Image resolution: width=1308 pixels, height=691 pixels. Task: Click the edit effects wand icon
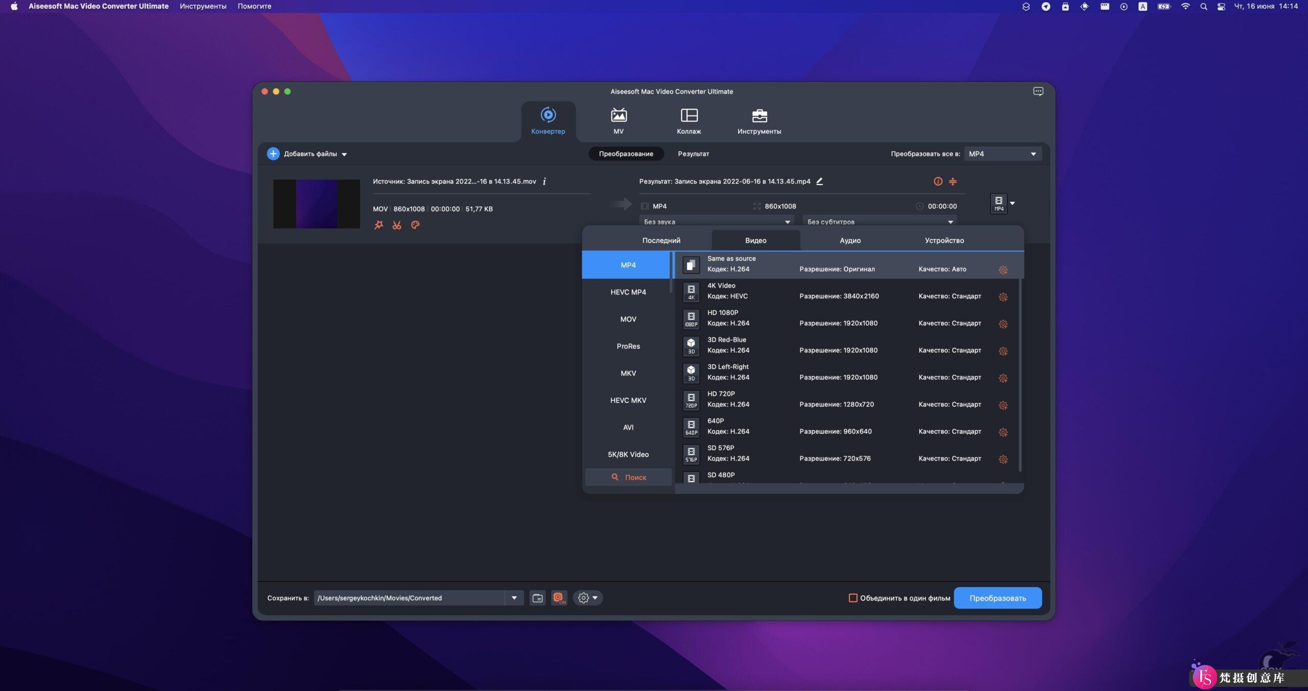(x=379, y=225)
